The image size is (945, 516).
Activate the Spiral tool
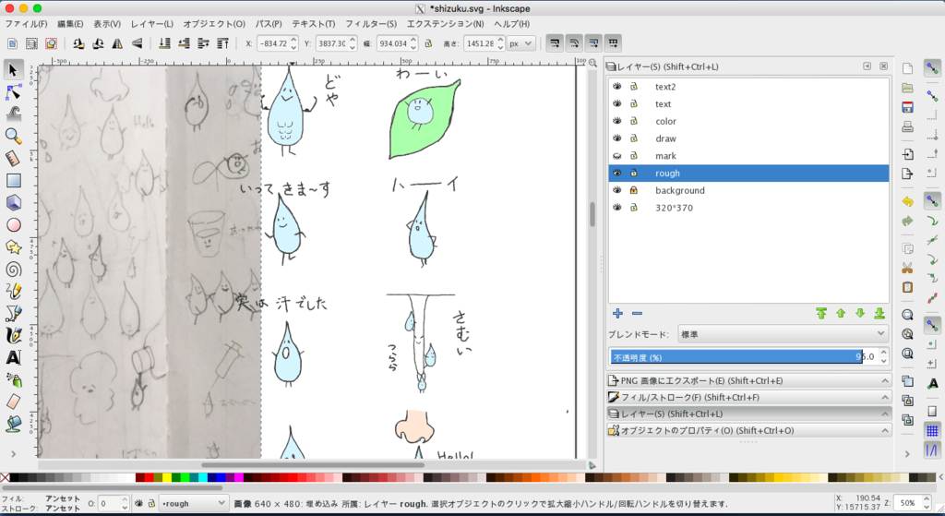pos(13,270)
